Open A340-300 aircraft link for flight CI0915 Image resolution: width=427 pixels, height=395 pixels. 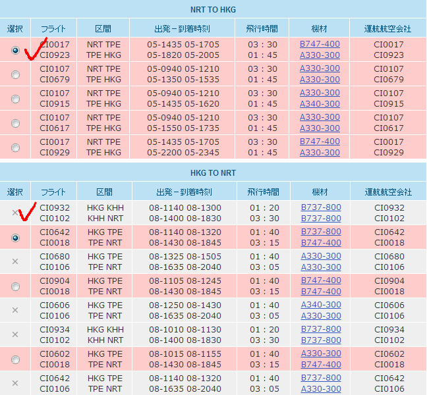[x=320, y=104]
